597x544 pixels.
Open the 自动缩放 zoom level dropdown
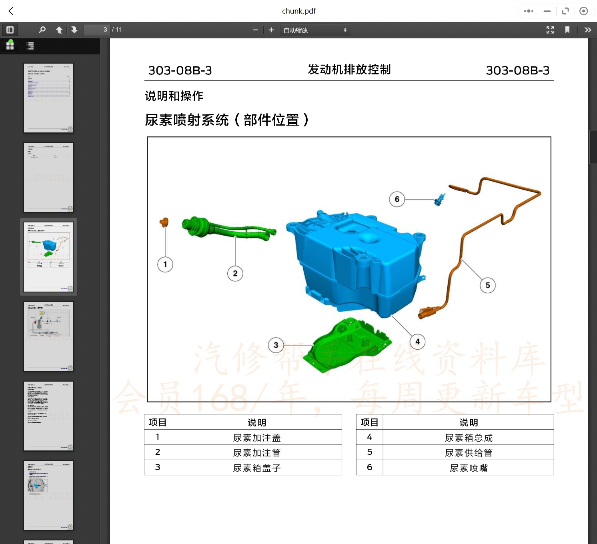(x=315, y=30)
